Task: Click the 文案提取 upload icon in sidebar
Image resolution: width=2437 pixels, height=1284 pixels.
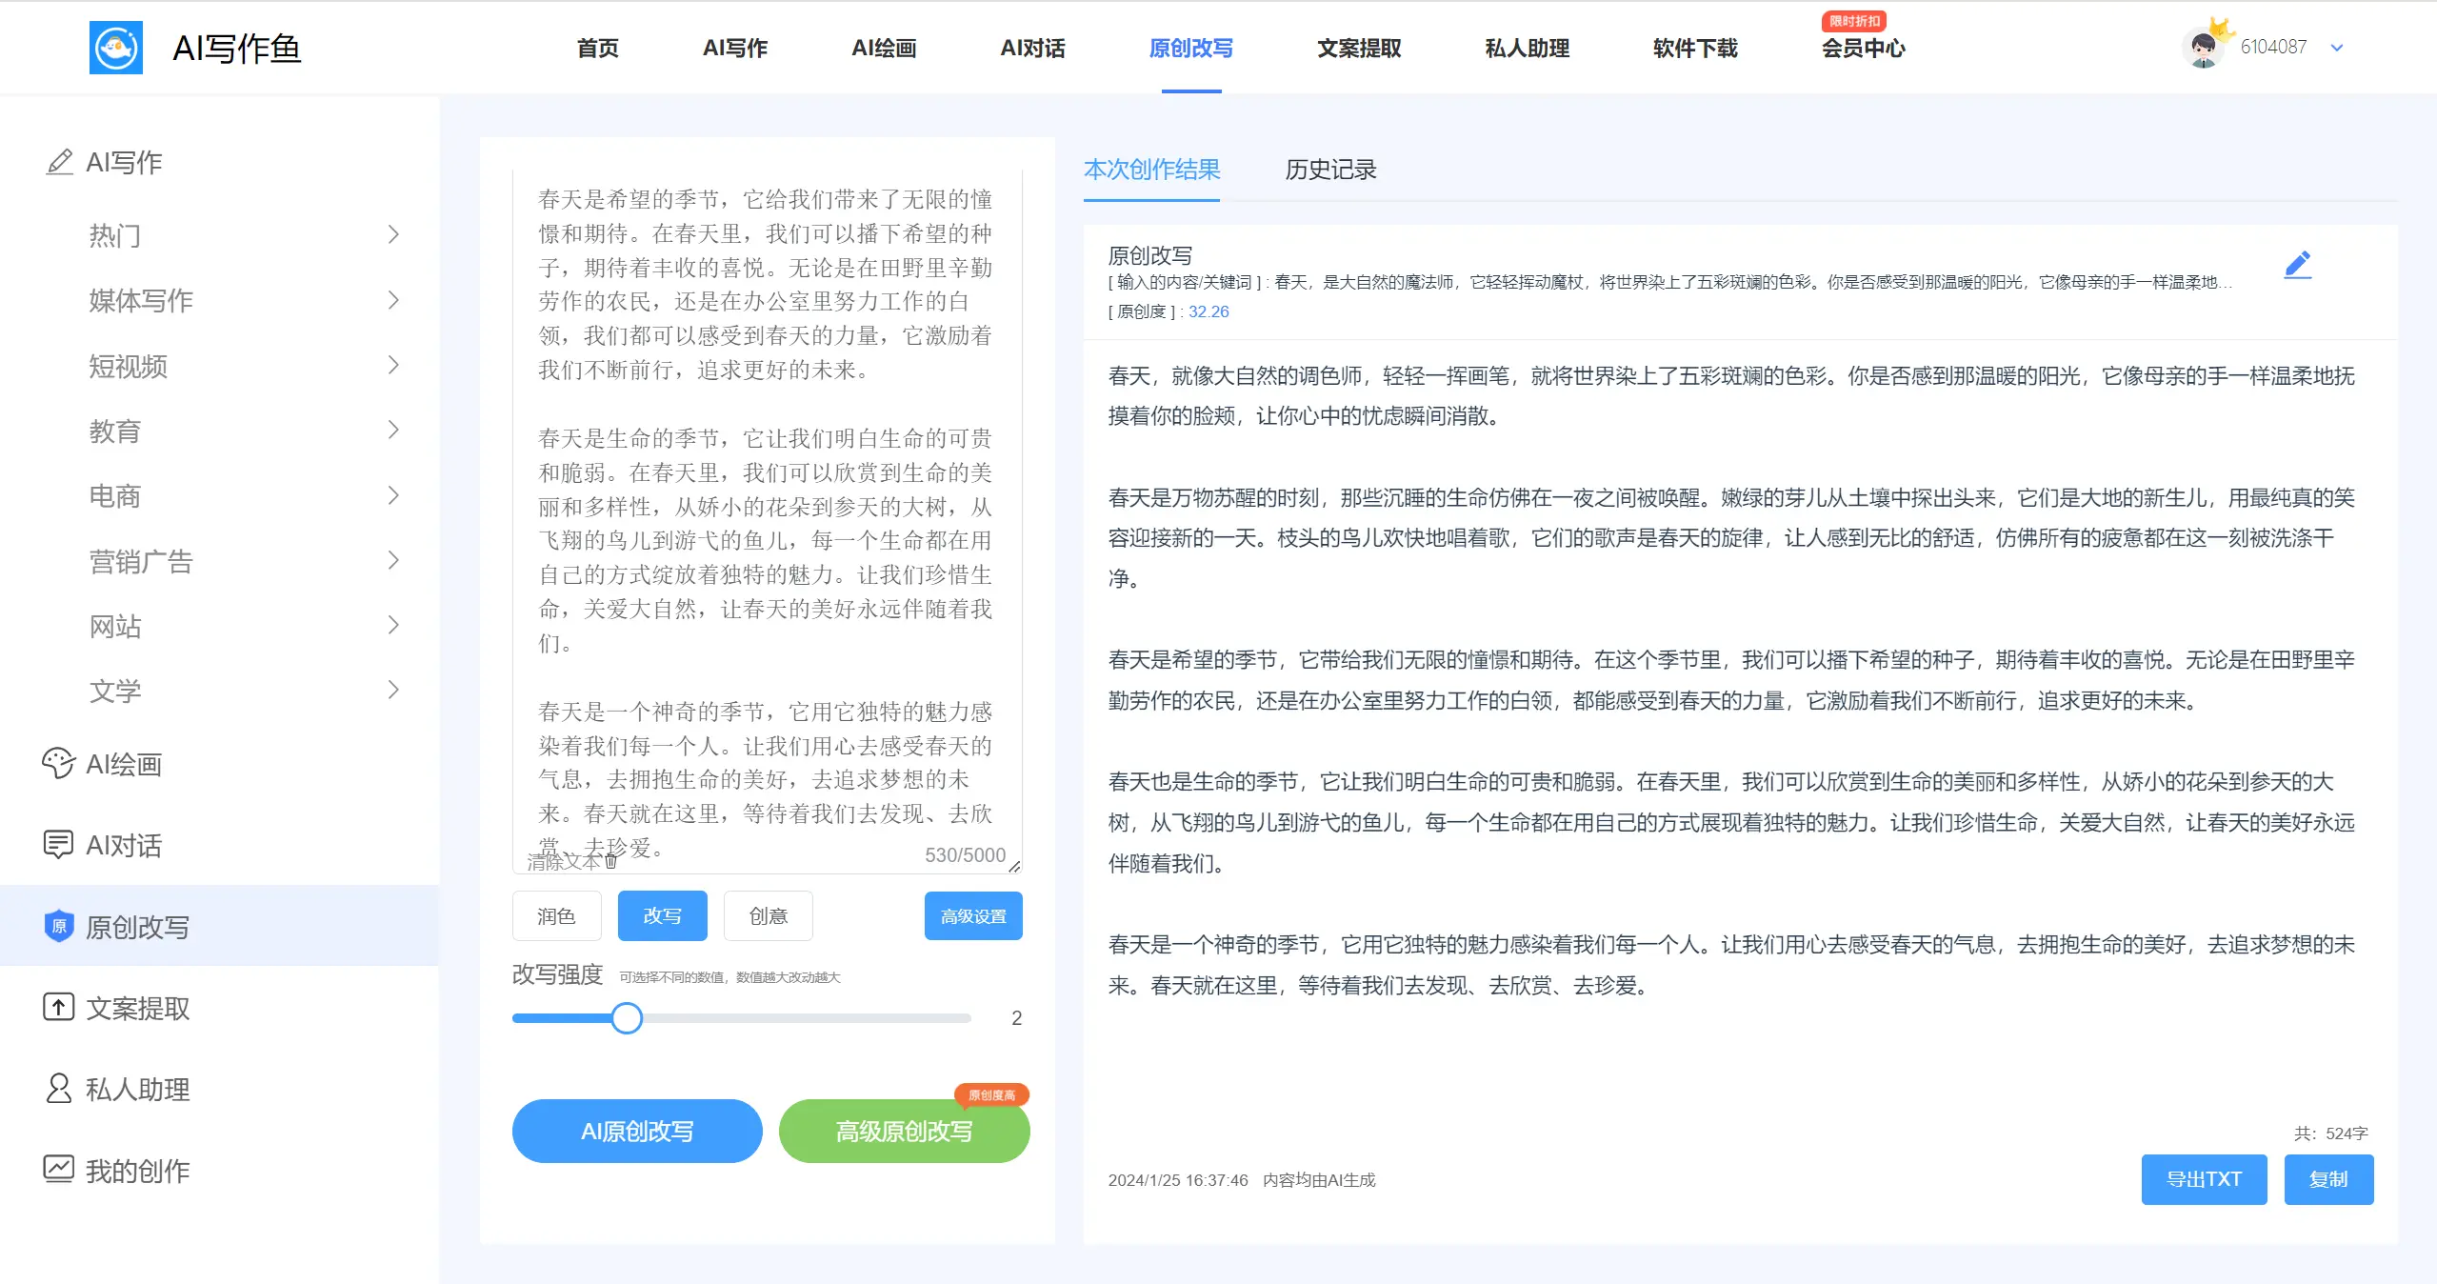Action: pos(58,1007)
